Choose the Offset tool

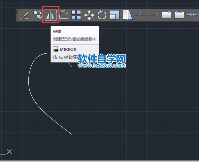click(63, 15)
